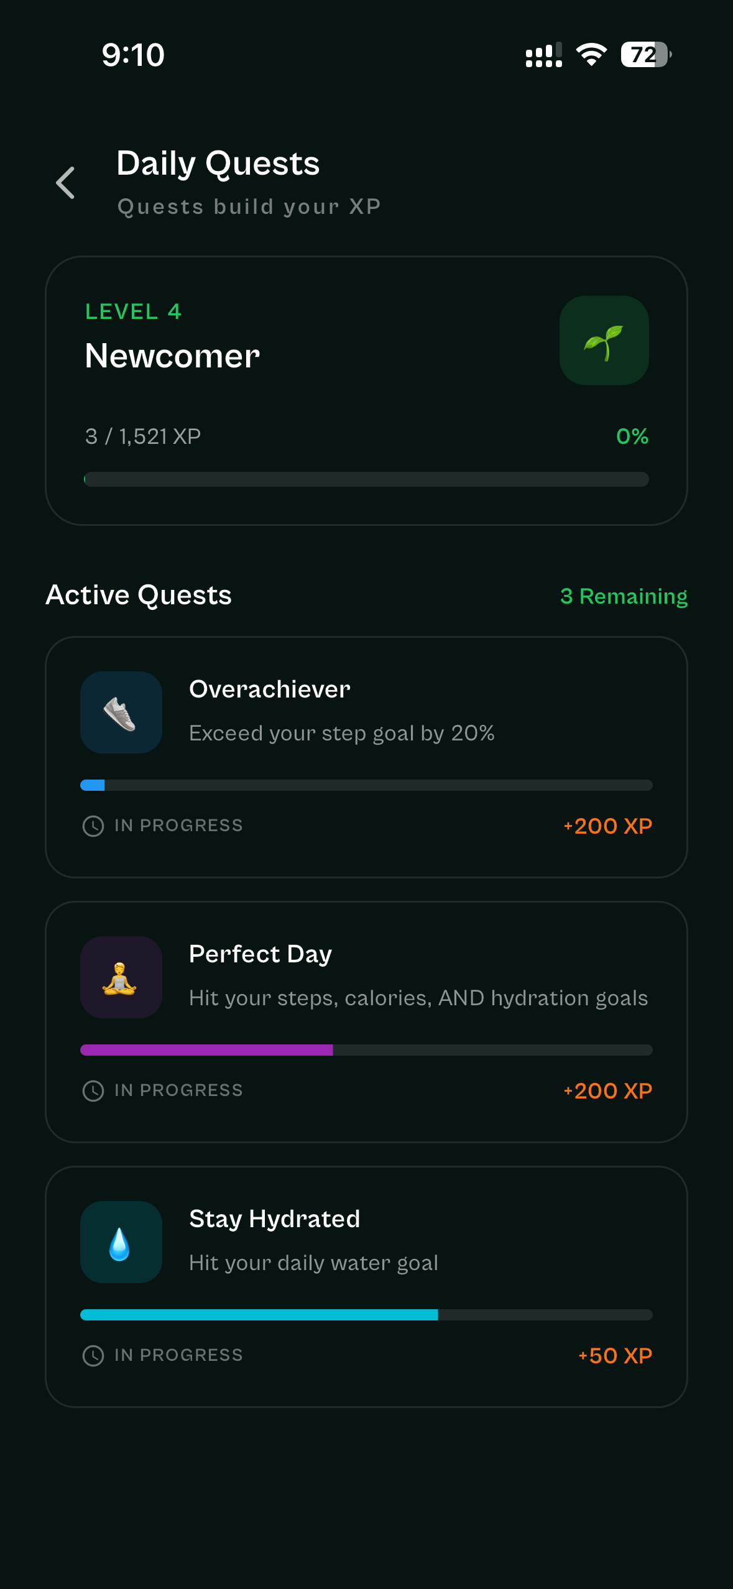Tap the +200 XP label on Overachiever
This screenshot has width=733, height=1589.
[607, 826]
